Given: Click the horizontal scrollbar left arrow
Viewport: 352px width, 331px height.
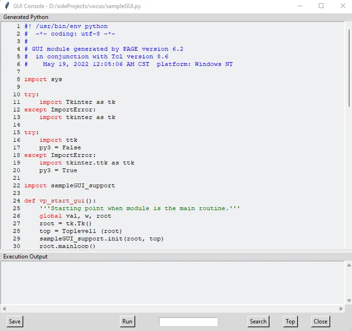Looking at the screenshot, I should tap(4, 309).
